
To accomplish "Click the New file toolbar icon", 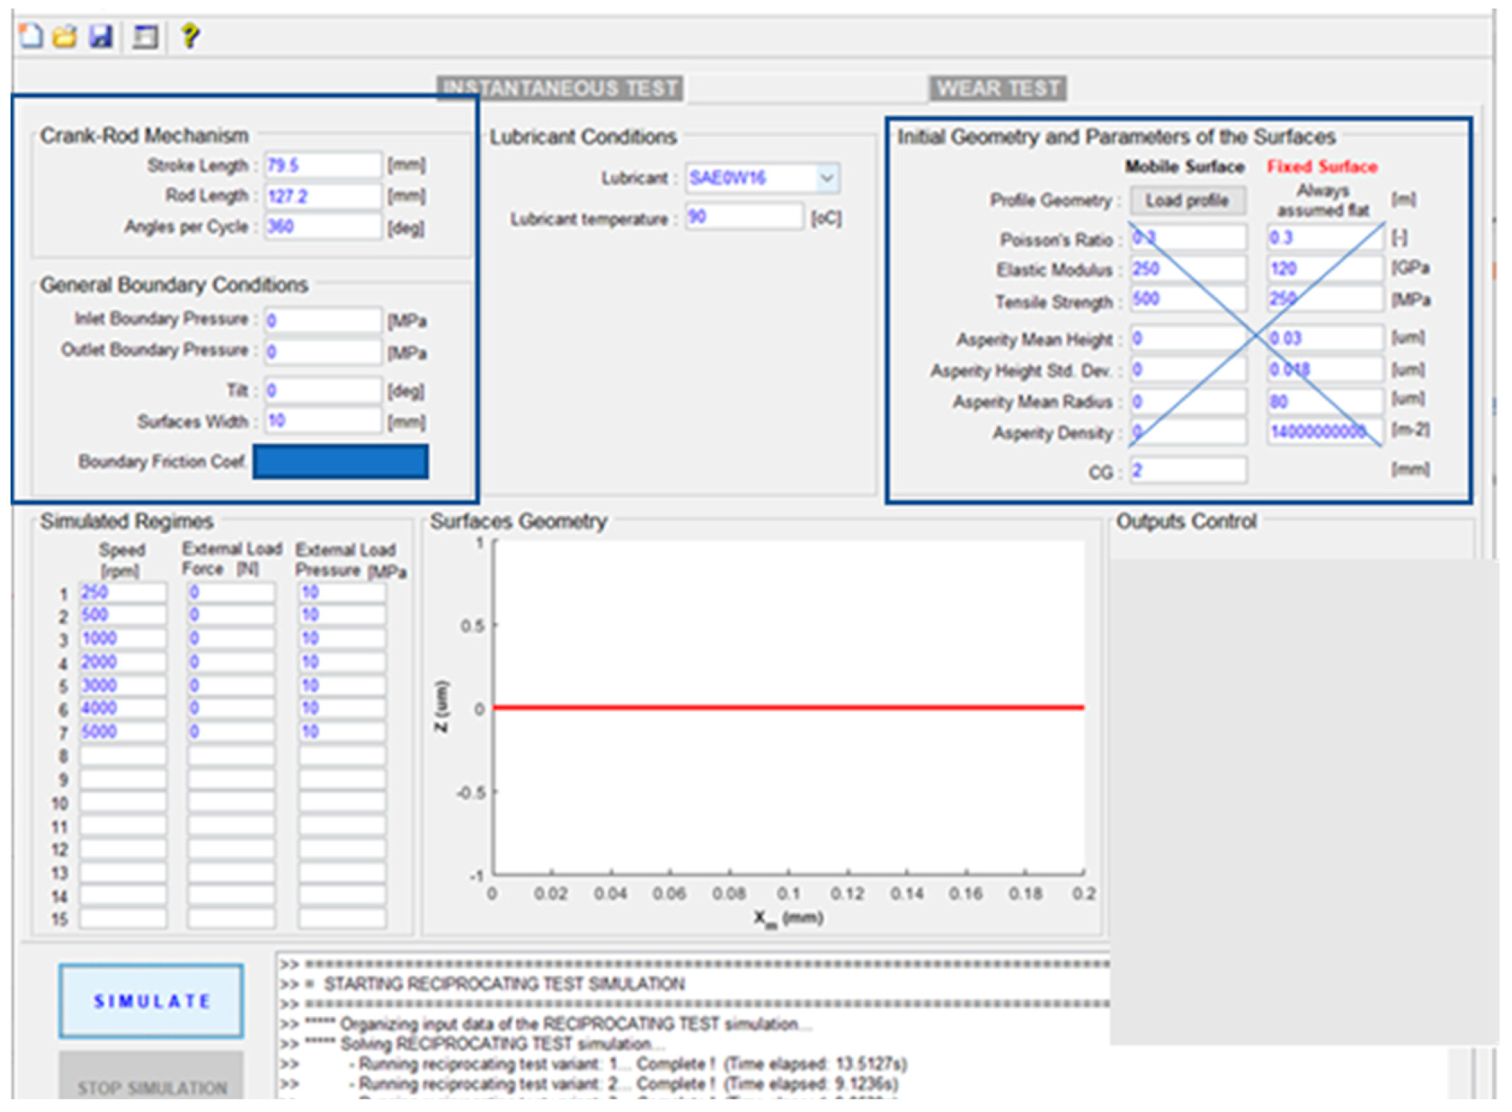I will (x=30, y=35).
